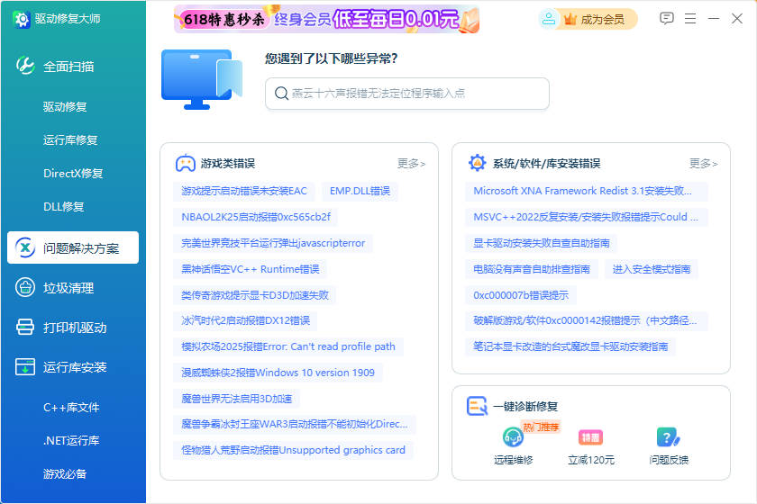Image resolution: width=757 pixels, height=504 pixels.
Task: Expand 更多 in the 游戏类错误 panel
Action: point(411,164)
